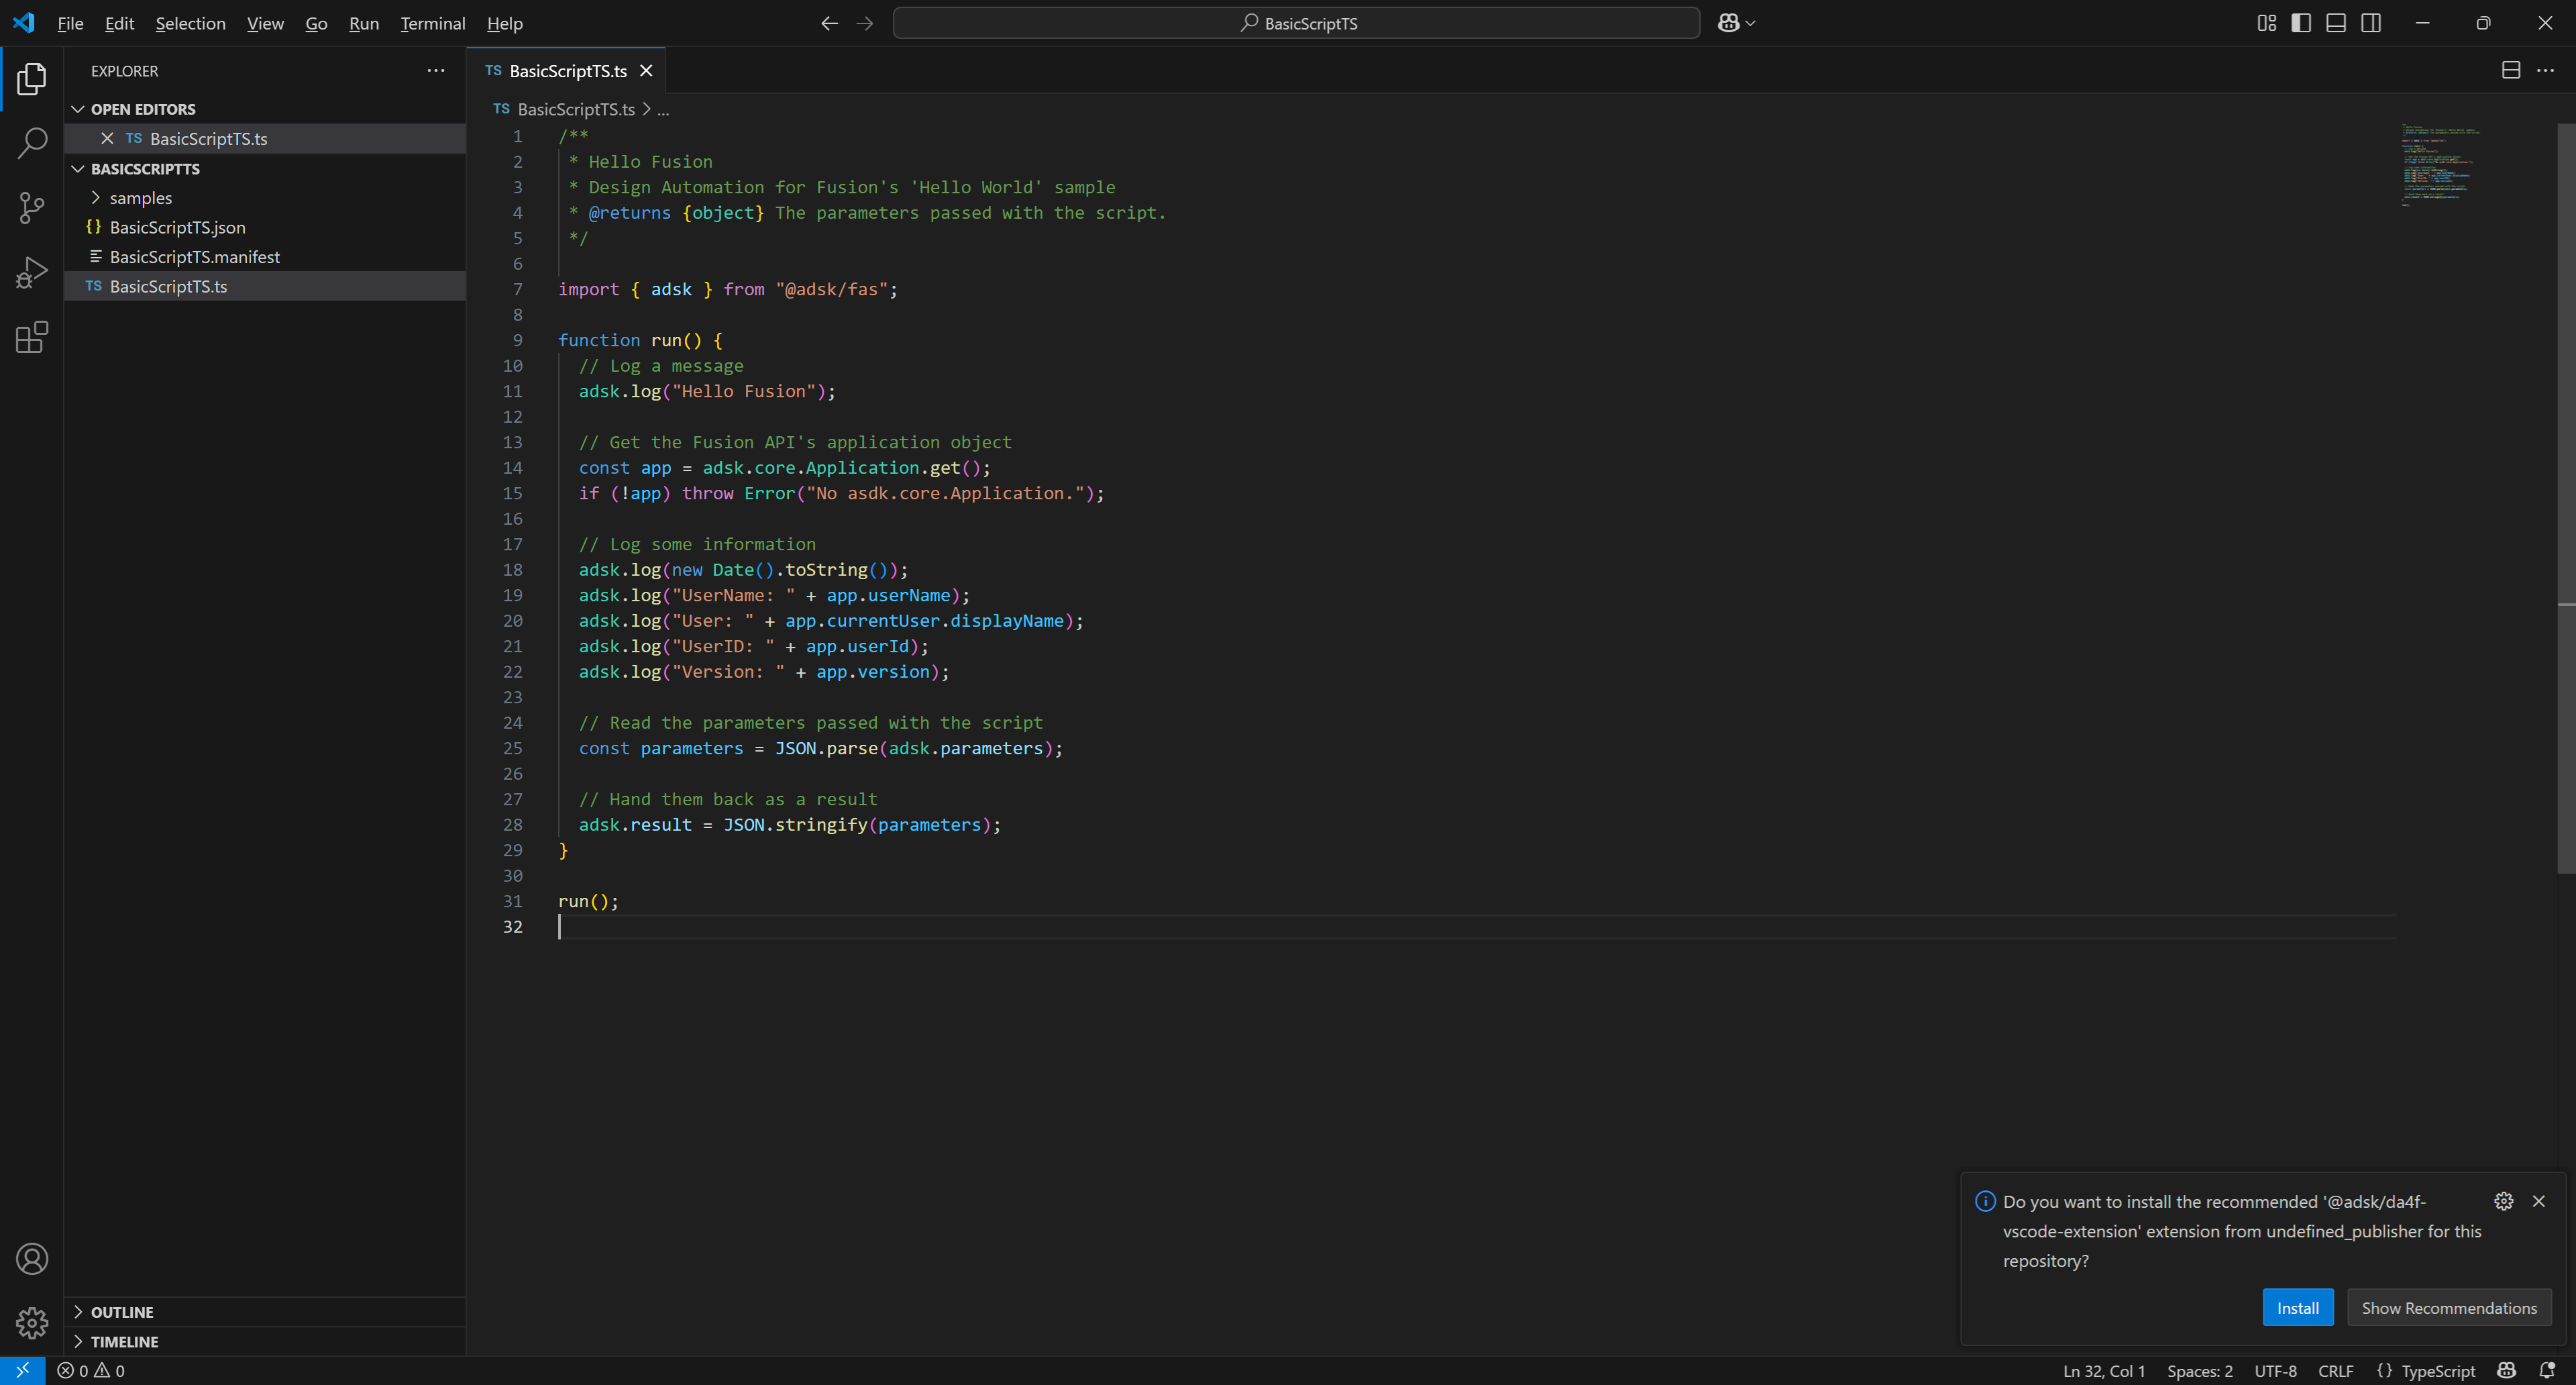Open BasicScriptTS.manifest file in explorer

pyautogui.click(x=265, y=257)
